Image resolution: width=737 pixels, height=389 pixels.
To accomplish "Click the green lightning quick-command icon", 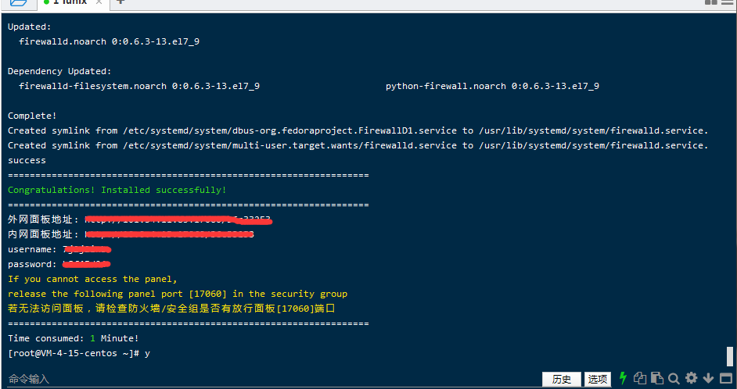I will [623, 378].
